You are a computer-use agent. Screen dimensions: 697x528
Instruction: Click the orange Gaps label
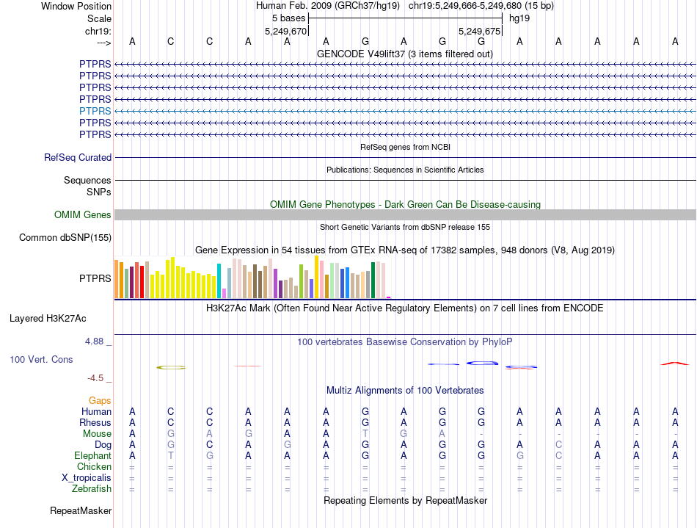[100, 401]
